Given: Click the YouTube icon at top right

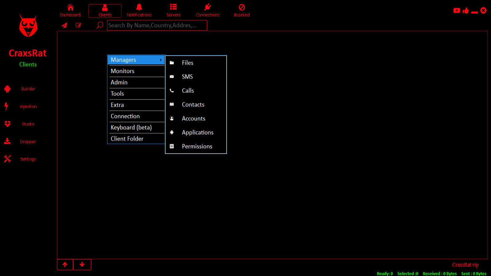Looking at the screenshot, I should point(457,11).
